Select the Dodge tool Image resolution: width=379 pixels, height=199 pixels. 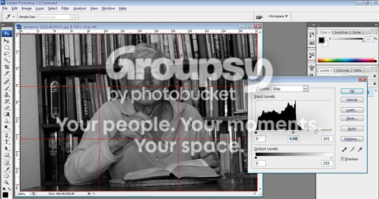pos(7,127)
